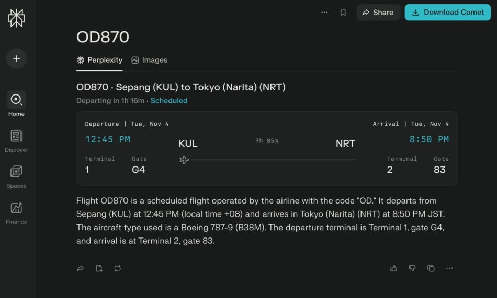Share the answer using arrow icon
Viewport: 497px width, 298px height.
click(81, 268)
